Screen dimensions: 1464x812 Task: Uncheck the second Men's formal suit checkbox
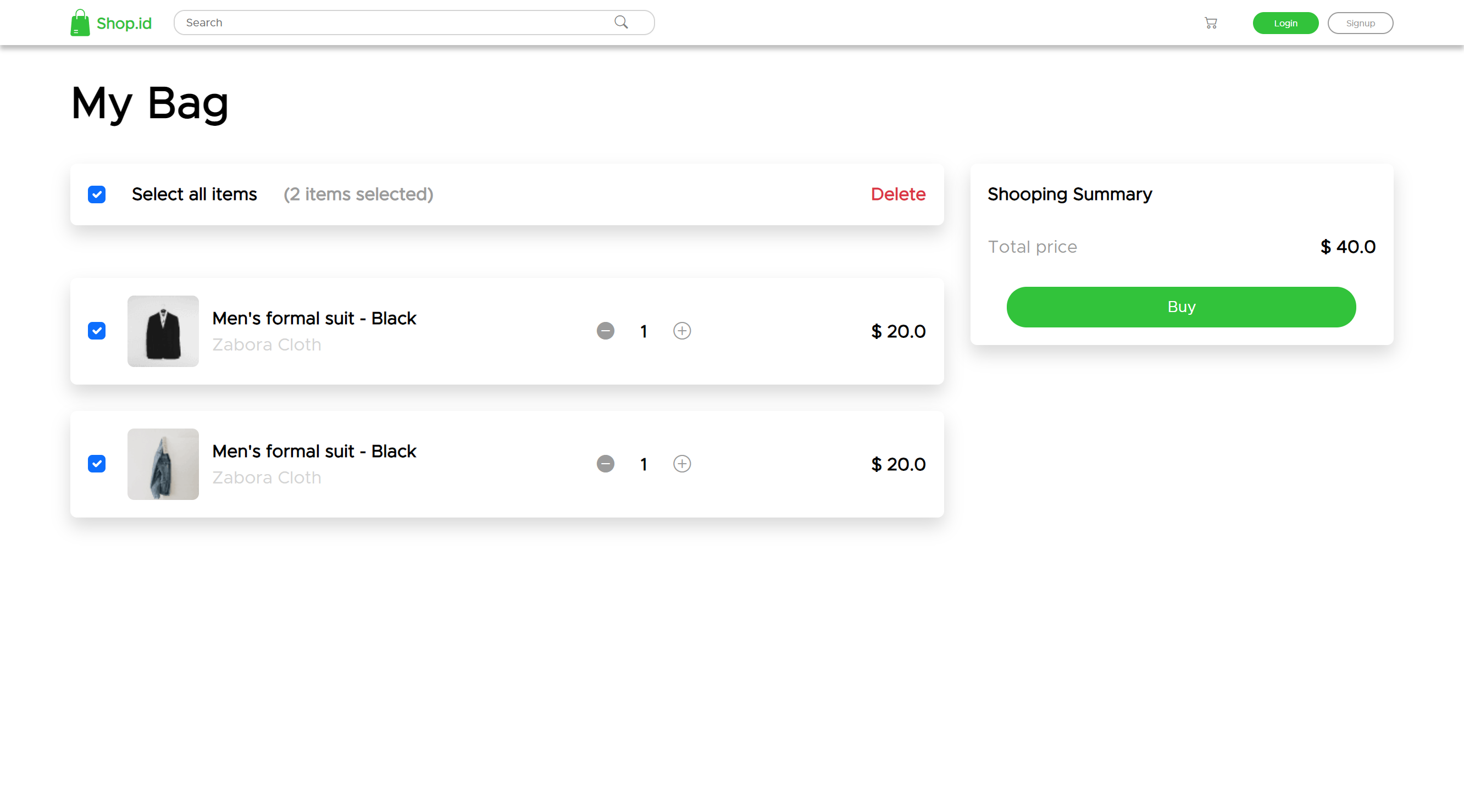97,464
